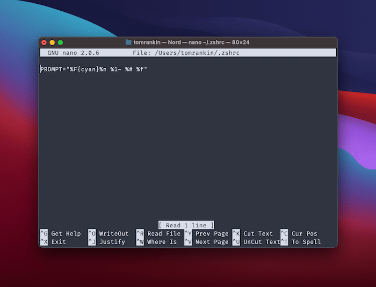The width and height of the screenshot is (376, 287).
Task: Click the 'Justify' shortcut label
Action: coord(112,242)
